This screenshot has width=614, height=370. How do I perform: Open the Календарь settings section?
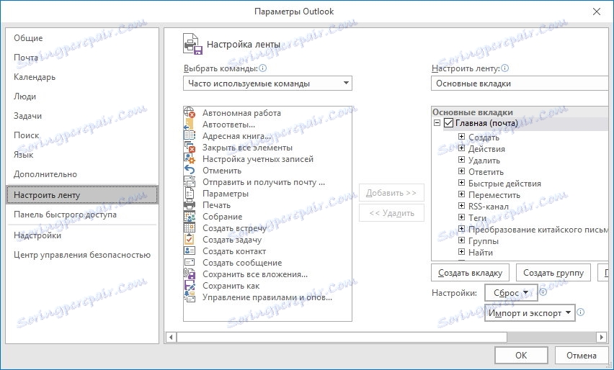click(35, 77)
